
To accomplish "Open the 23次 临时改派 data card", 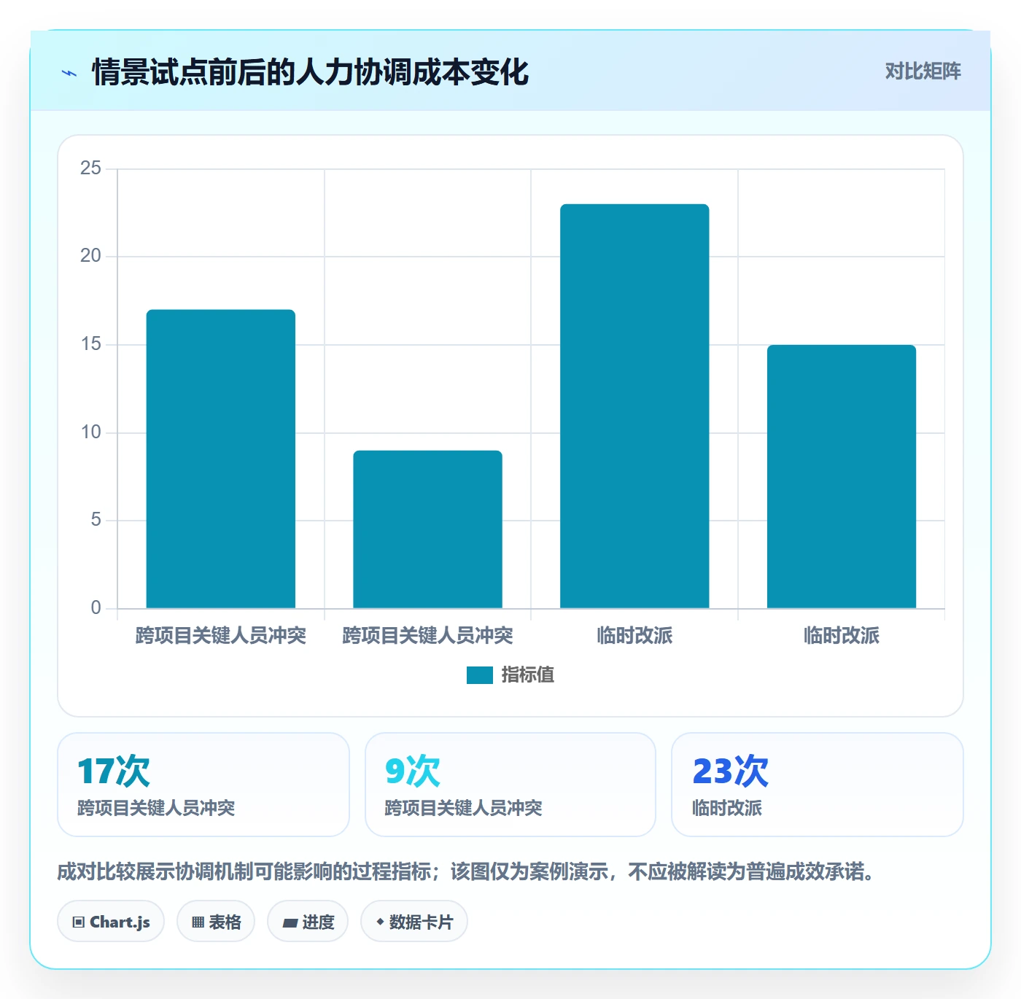I will [818, 785].
